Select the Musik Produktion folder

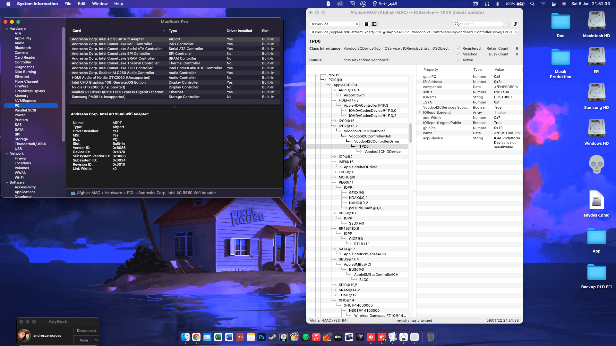(560, 58)
